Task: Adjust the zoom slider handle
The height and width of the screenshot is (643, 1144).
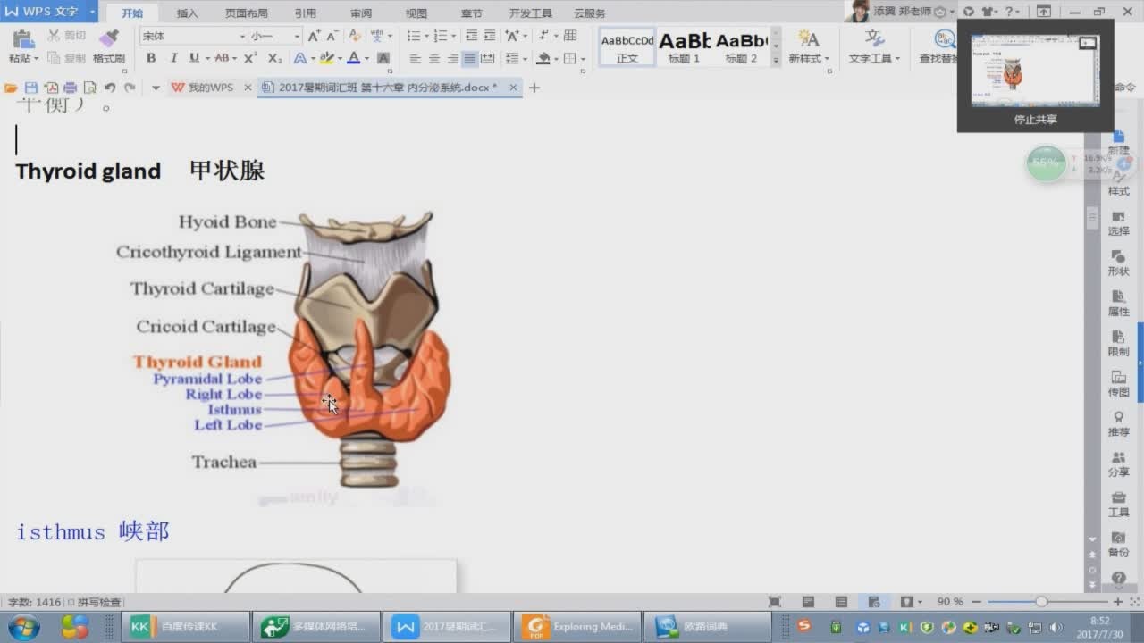Action: (1041, 602)
